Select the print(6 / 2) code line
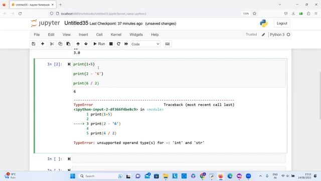This screenshot has width=321, height=181. (86, 83)
